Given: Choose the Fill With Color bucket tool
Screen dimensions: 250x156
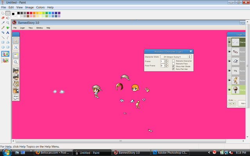Looking at the screenshot, I should [8, 18].
